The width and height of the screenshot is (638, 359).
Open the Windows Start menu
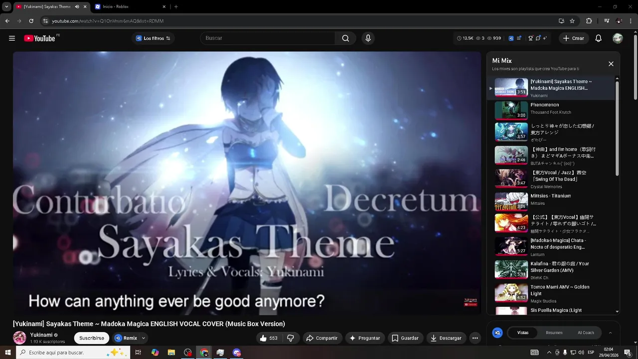point(7,353)
